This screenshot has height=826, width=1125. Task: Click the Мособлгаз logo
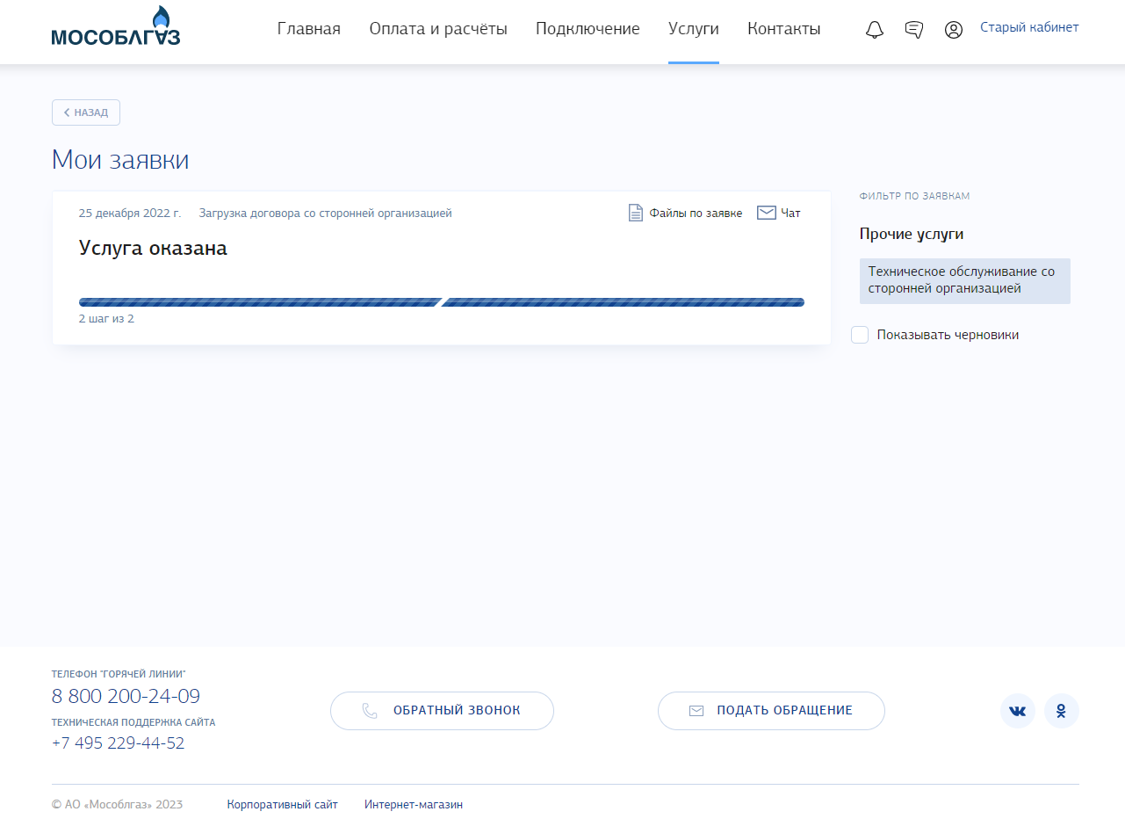point(116,26)
